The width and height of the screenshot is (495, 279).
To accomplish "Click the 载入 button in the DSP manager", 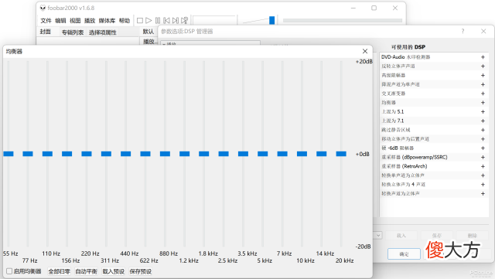I will pos(401,236).
